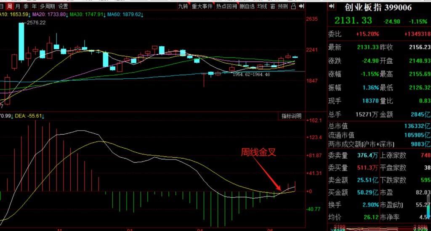Click 删自选 to remove from watchlist
Viewport: 431px width, 231px height.
tap(247, 6)
